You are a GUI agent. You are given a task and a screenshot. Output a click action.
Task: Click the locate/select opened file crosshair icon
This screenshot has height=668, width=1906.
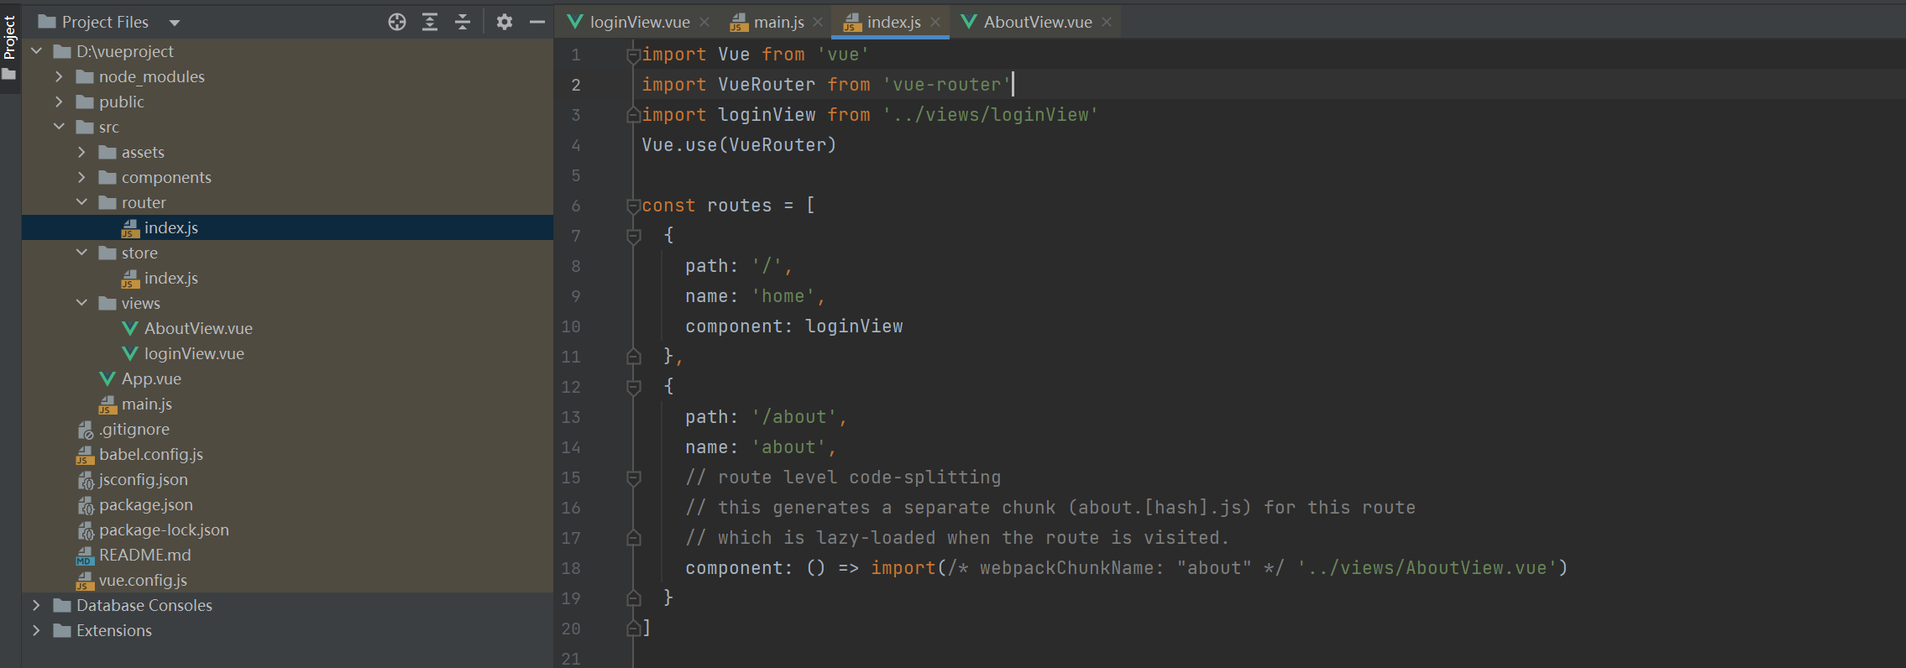pos(397,22)
